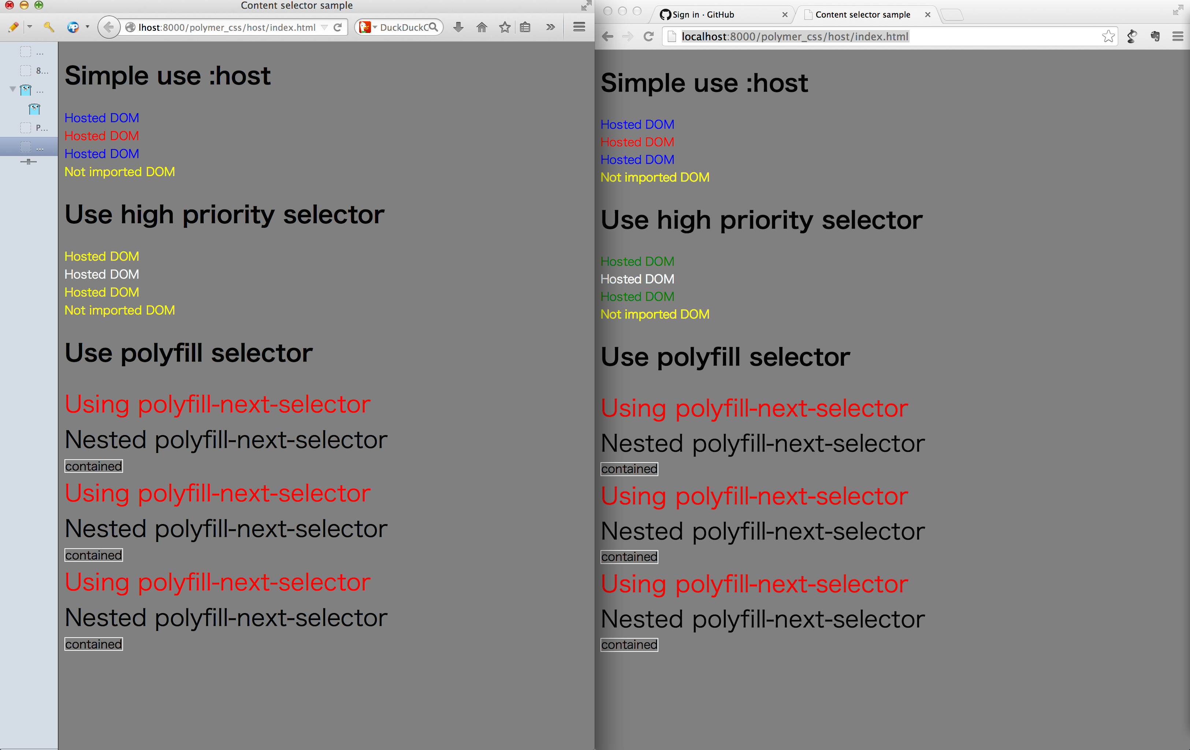1190x750 pixels.
Task: Open the Evernote Web Clipper extension in Chrome
Action: click(x=1156, y=37)
